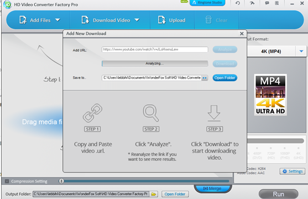308x199 pixels.
Task: Close the Add New Download dialog
Action: pos(242,34)
